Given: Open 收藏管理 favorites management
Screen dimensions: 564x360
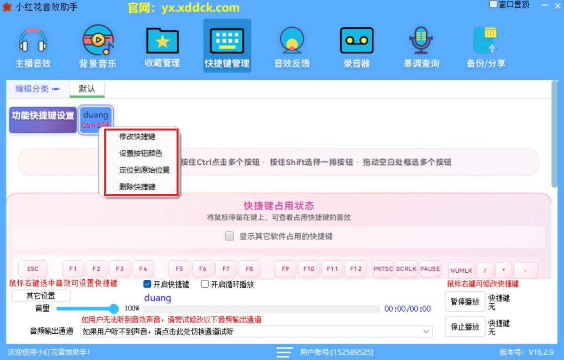Looking at the screenshot, I should [x=162, y=46].
